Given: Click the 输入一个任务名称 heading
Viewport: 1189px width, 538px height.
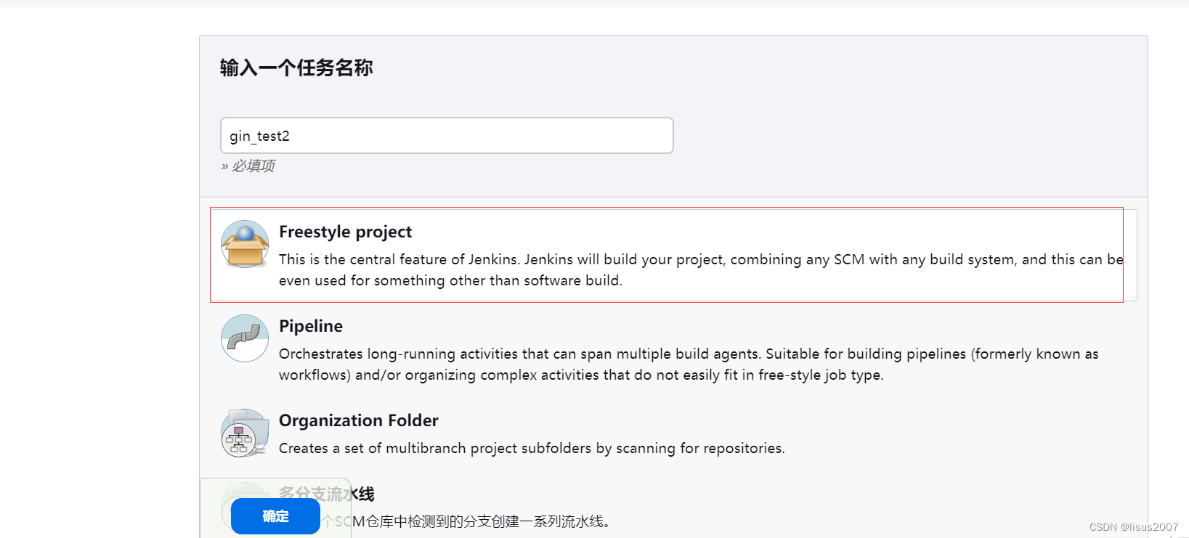Looking at the screenshot, I should 296,68.
